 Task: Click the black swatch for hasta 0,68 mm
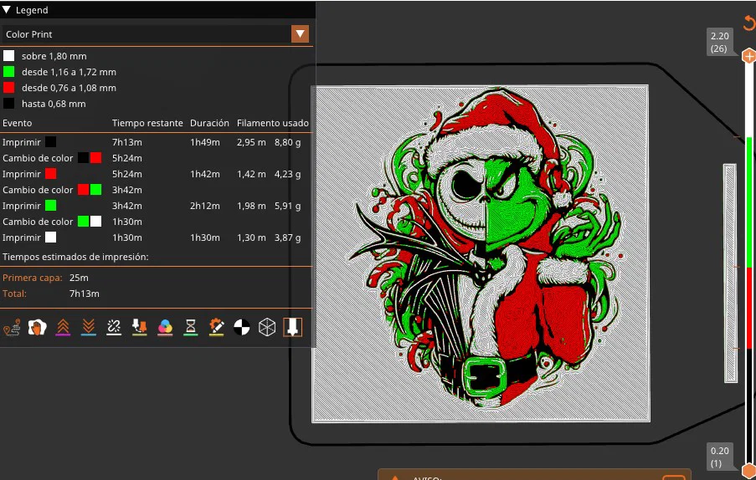click(x=8, y=104)
